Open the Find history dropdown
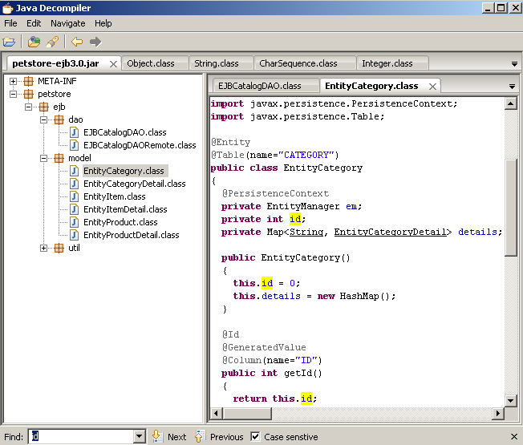This screenshot has width=523, height=445. 140,437
